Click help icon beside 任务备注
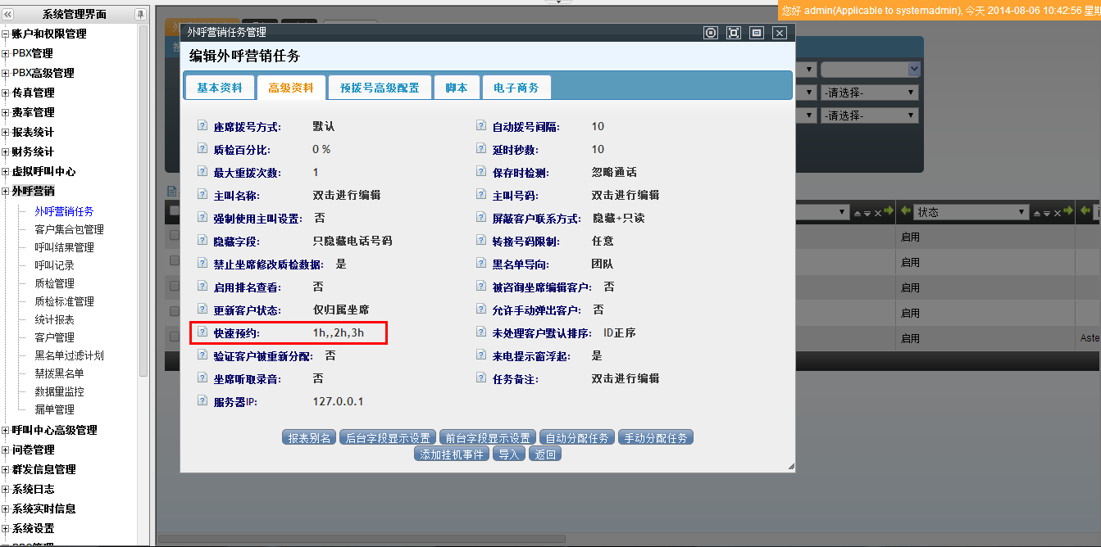Viewport: 1101px width, 547px height. [x=481, y=379]
